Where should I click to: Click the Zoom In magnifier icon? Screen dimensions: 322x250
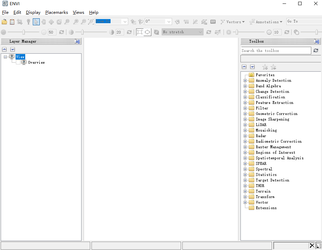75,22
